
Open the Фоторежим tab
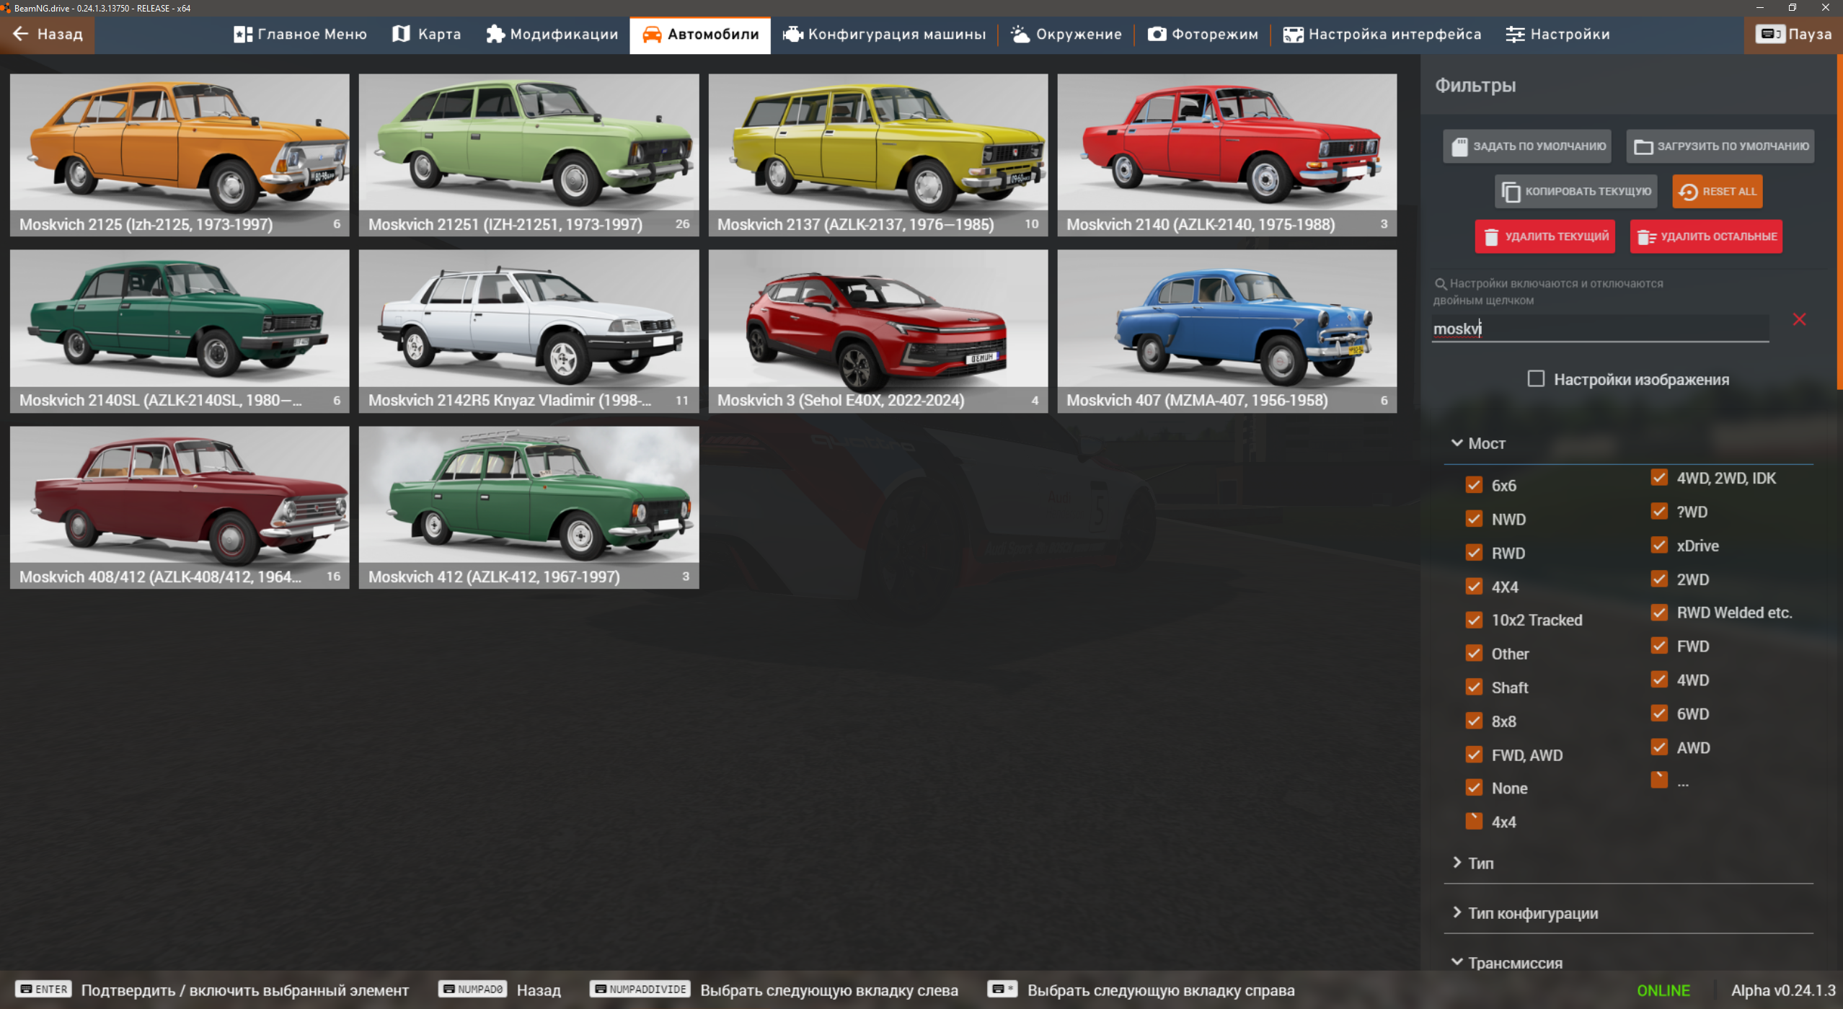(1203, 35)
